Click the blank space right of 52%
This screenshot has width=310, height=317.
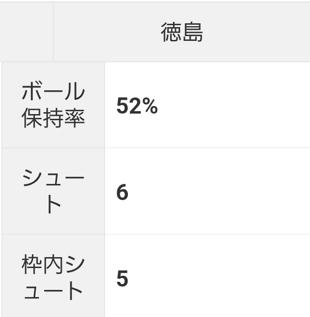pyautogui.click(x=233, y=107)
